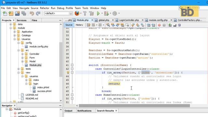The width and height of the screenshot is (208, 117).
Task: Switch to the Services tab
Action: (x=21, y=20)
